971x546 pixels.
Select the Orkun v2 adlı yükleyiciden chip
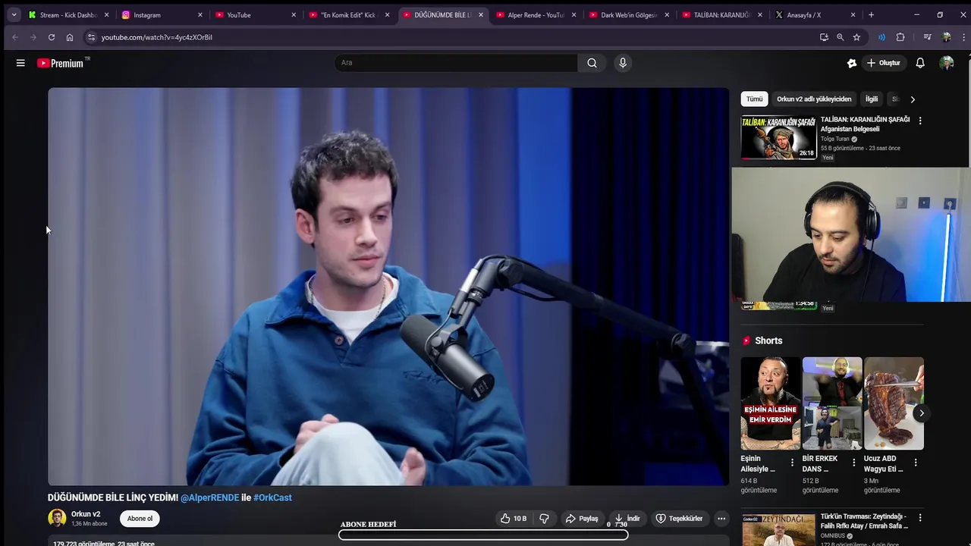pyautogui.click(x=814, y=99)
